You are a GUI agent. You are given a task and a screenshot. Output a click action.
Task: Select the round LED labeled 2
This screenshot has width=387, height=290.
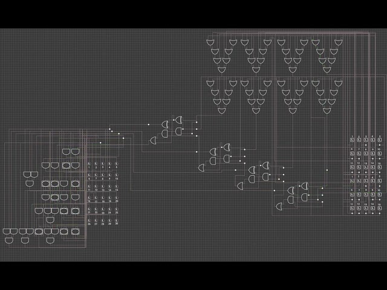pyautogui.click(x=96, y=164)
